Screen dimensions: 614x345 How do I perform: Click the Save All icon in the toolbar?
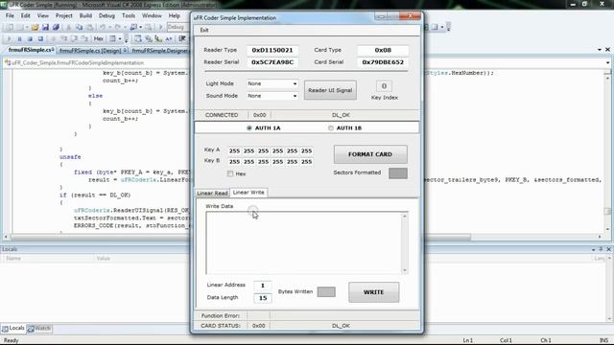click(56, 27)
